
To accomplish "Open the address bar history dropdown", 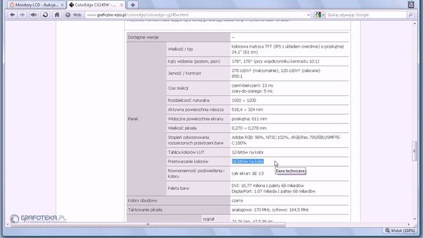I will point(309,15).
